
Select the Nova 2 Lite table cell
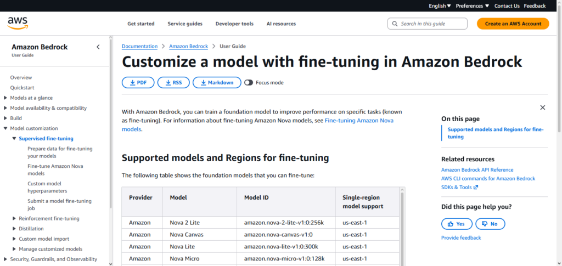coord(199,223)
